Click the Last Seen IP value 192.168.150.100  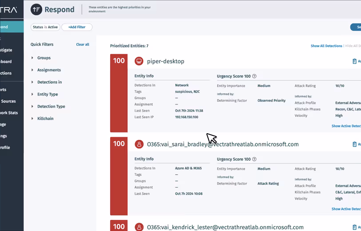point(186,117)
